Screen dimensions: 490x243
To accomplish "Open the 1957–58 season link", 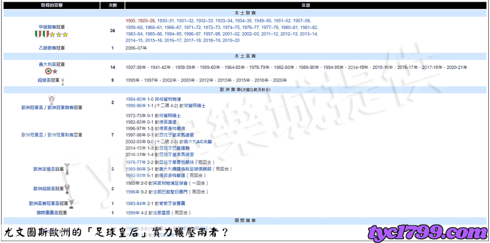I will coord(302,20).
